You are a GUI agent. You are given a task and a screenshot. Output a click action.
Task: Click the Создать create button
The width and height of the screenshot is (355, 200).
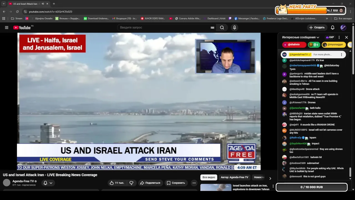pyautogui.click(x=317, y=27)
